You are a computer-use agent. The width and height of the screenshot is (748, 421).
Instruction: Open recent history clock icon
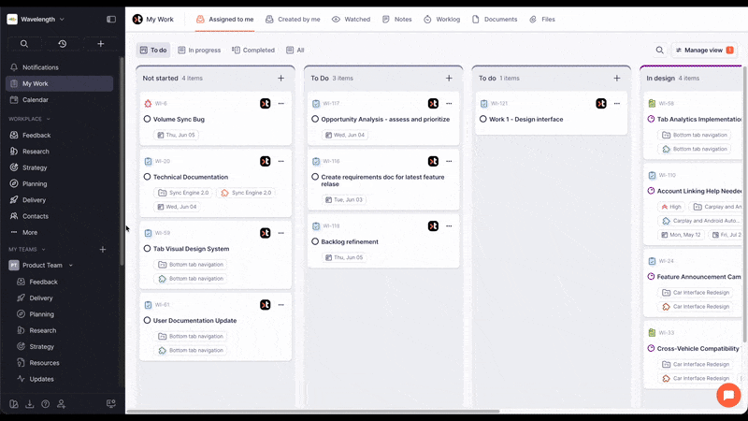pyautogui.click(x=63, y=44)
